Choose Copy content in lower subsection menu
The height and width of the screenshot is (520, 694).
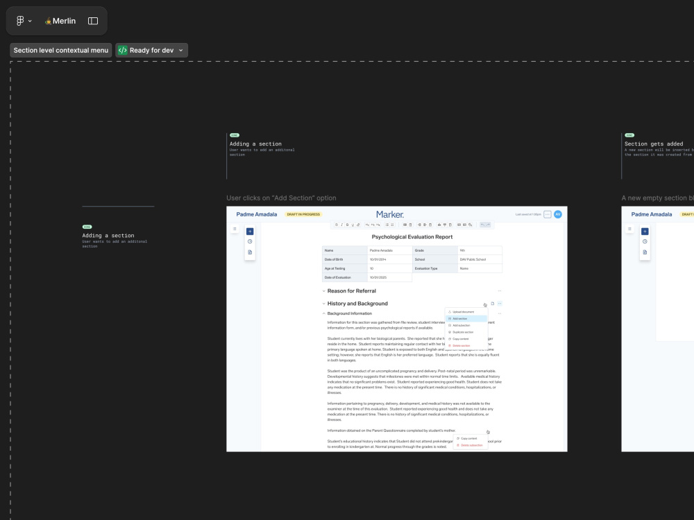(470, 439)
